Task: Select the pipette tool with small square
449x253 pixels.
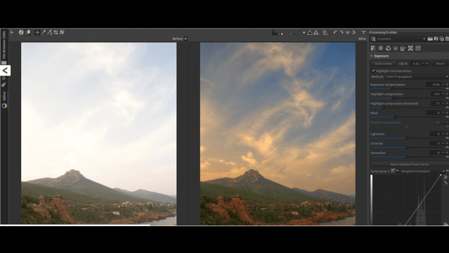Action: [x=50, y=33]
